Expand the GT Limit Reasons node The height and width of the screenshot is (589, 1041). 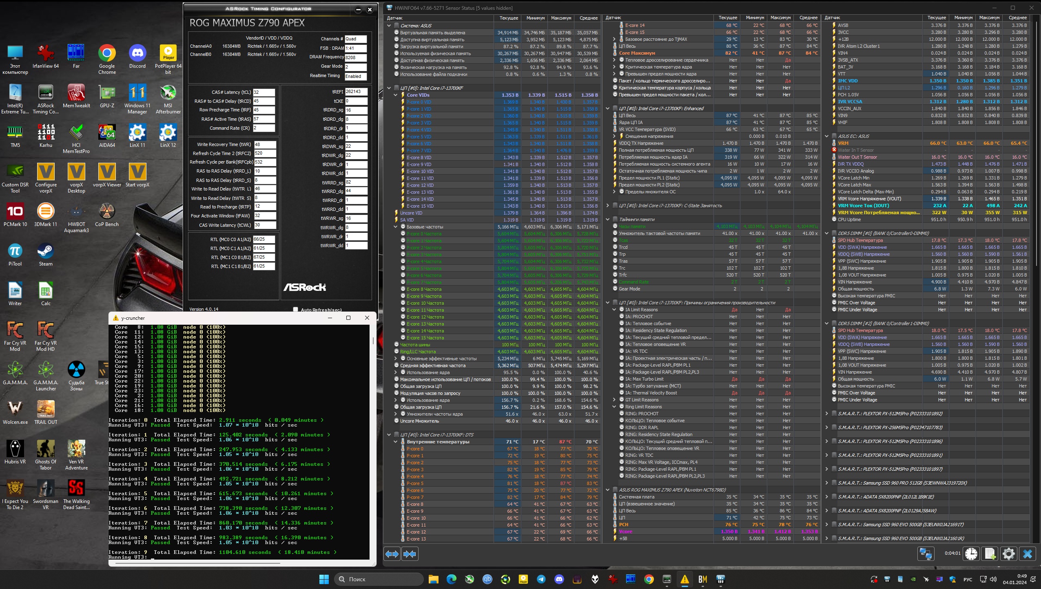(614, 400)
